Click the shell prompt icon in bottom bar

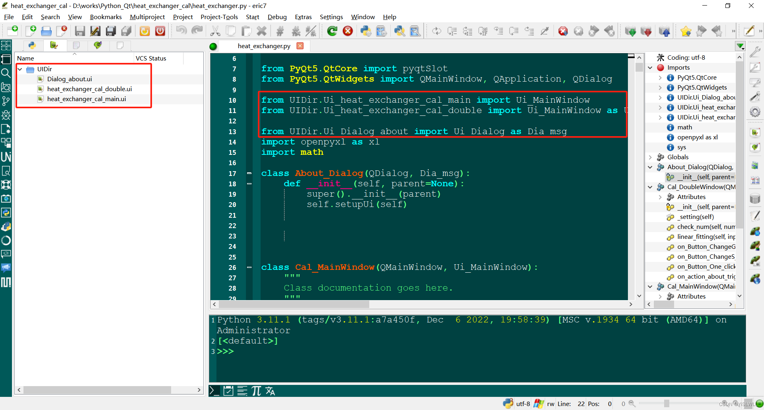click(x=214, y=391)
